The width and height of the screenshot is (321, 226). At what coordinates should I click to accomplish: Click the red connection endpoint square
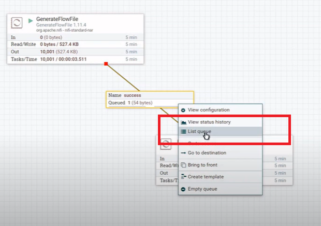[x=106, y=64]
